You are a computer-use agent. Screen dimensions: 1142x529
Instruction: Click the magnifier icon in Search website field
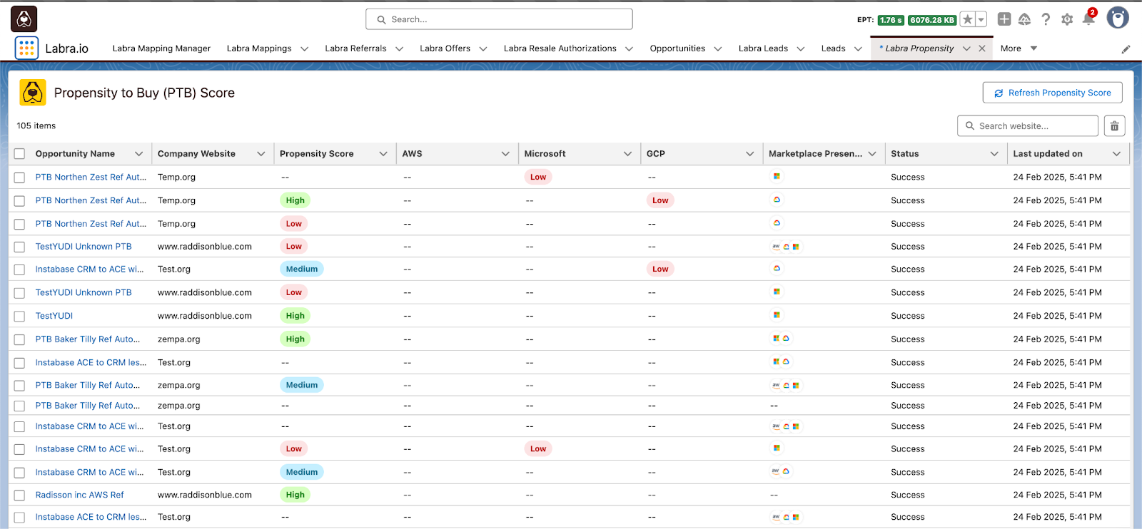pos(970,126)
